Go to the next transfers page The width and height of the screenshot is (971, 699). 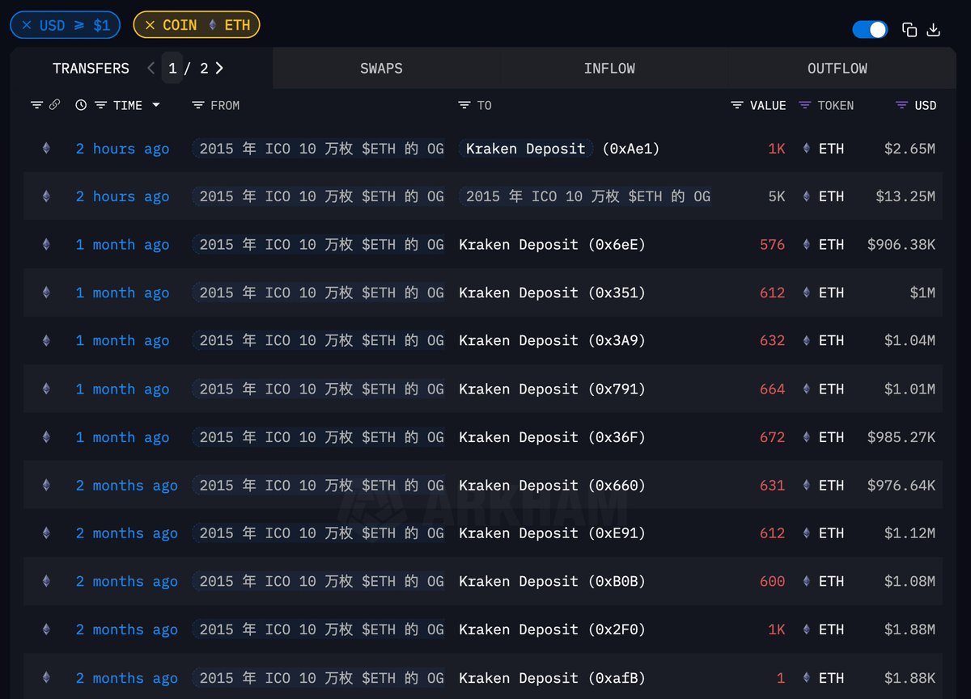(x=219, y=69)
